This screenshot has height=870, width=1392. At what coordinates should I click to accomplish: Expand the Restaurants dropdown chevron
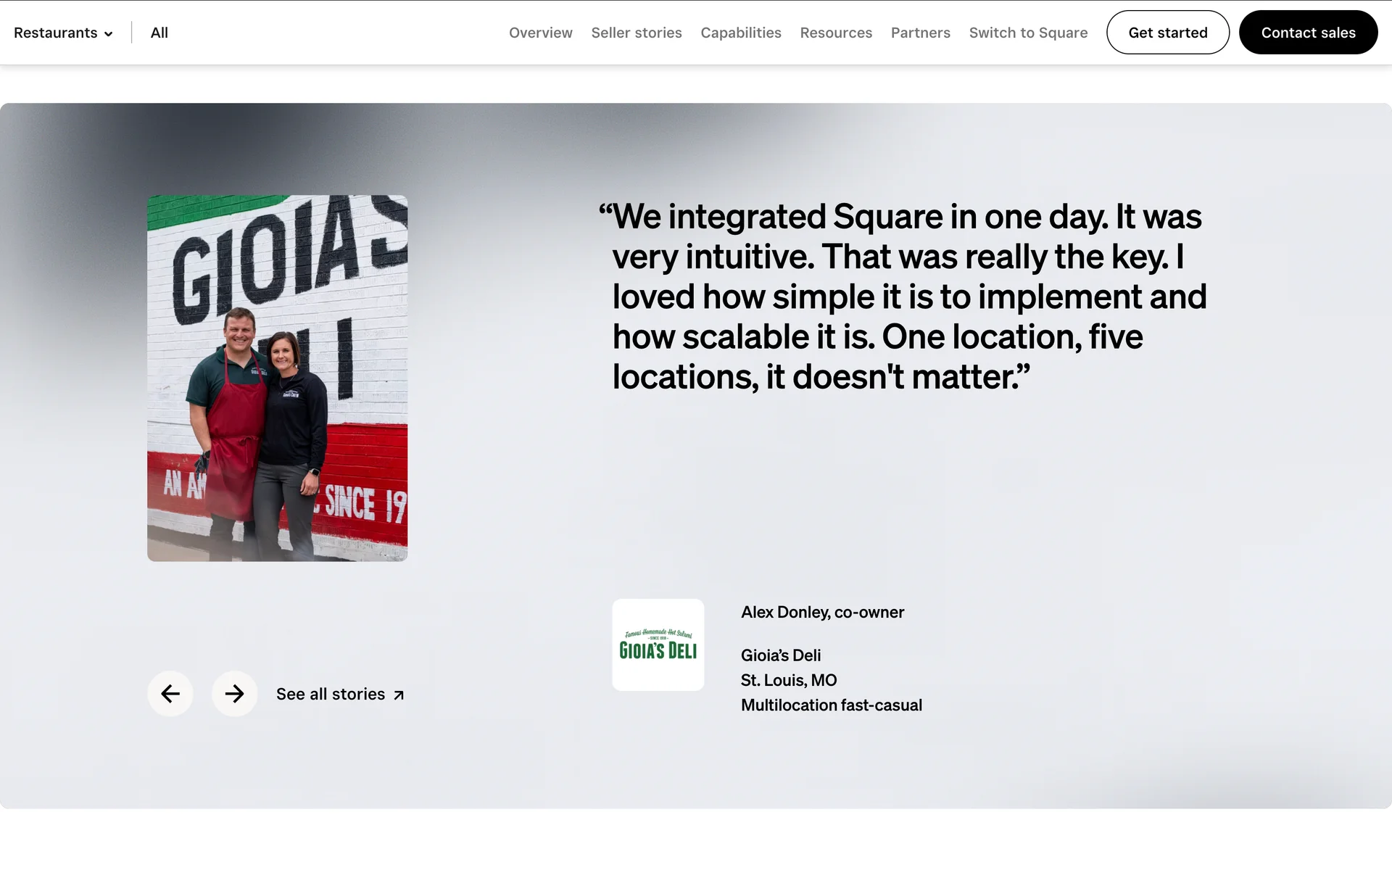click(109, 34)
